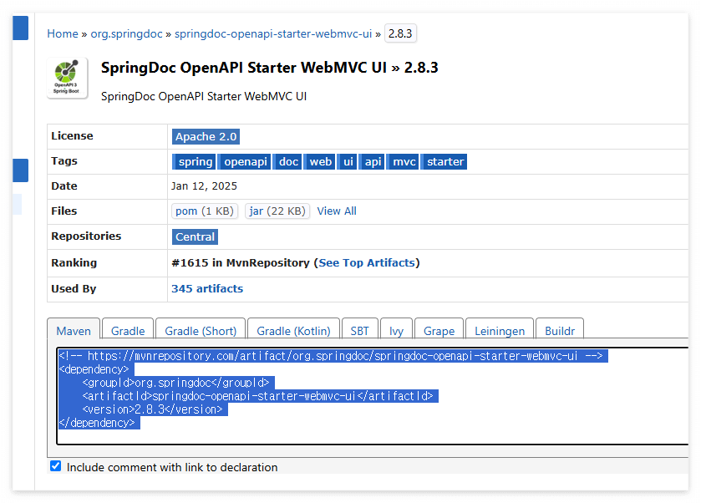This screenshot has width=701, height=503.
Task: Uncheck Include comment with link to declaration
Action: click(x=55, y=466)
